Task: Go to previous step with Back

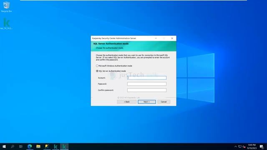Action: click(127, 102)
